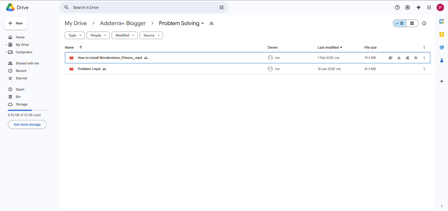Open Last modified sort dropdown
The height and width of the screenshot is (211, 448).
[330, 47]
